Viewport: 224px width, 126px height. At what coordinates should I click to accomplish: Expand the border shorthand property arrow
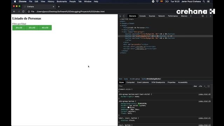pyautogui.click(x=128, y=106)
